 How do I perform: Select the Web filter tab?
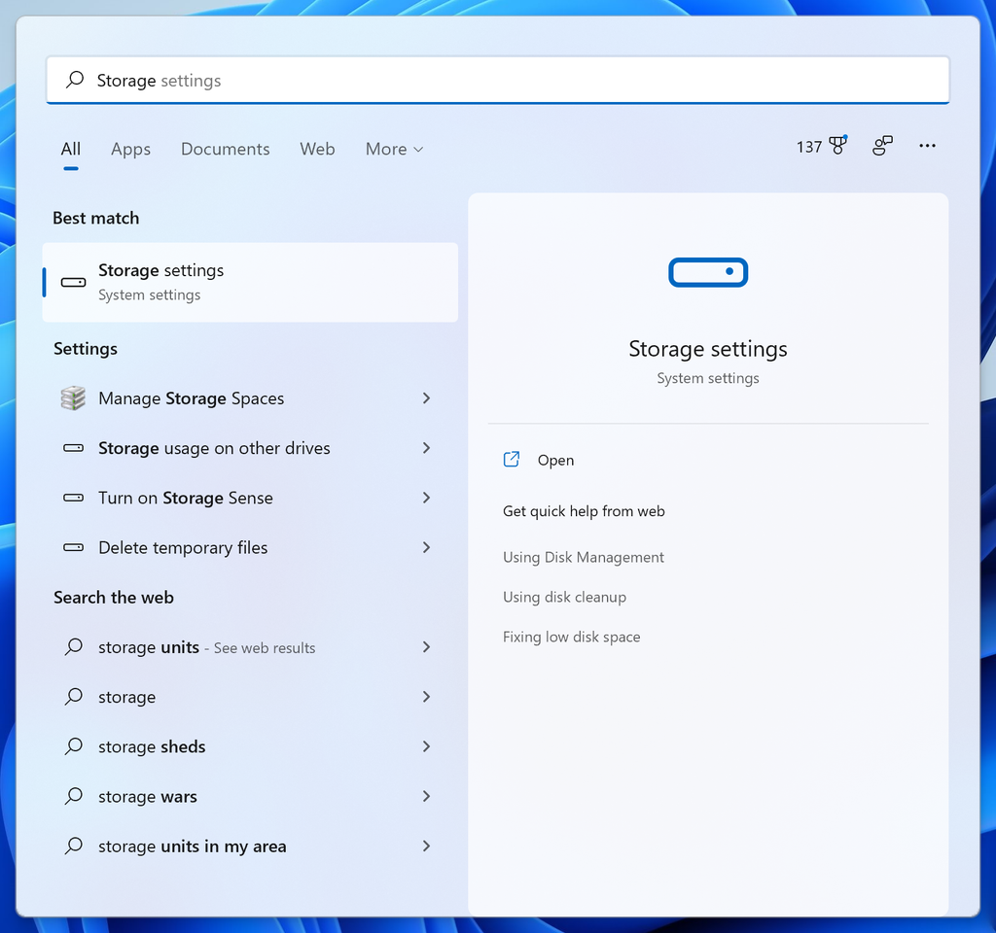point(317,149)
